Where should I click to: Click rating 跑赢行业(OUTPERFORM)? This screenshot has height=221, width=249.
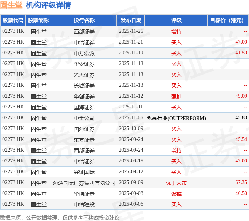pos(176,118)
